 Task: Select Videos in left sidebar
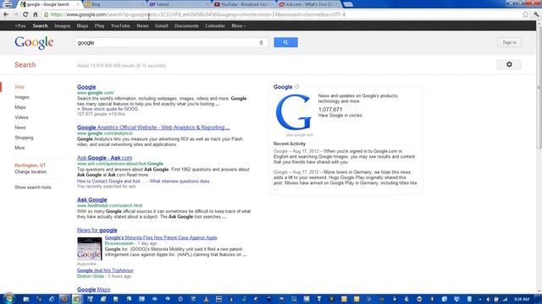click(x=21, y=117)
